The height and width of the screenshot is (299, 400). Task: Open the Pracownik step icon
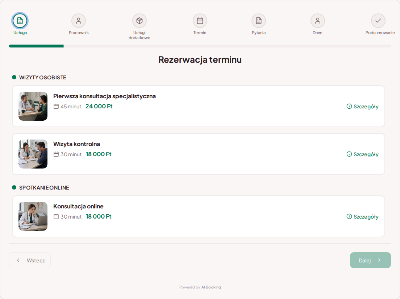(79, 21)
